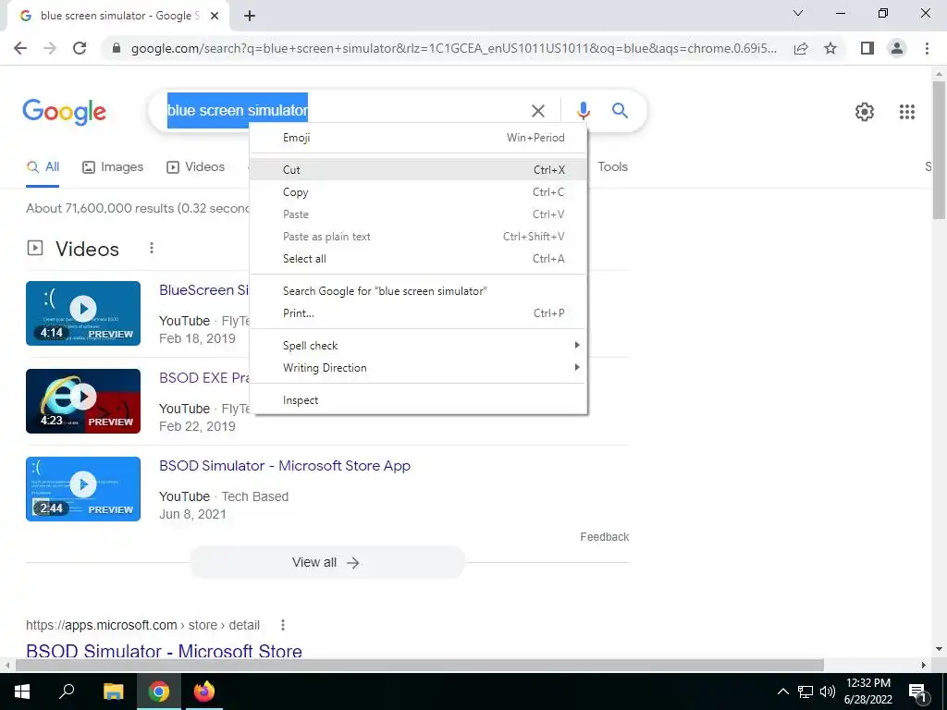Select Emoji in the context menu
The height and width of the screenshot is (710, 947).
[x=419, y=138]
